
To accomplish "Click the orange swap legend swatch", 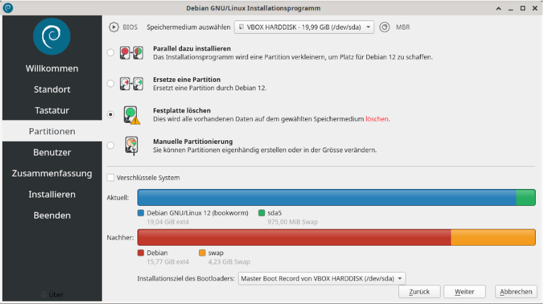I will [x=202, y=253].
